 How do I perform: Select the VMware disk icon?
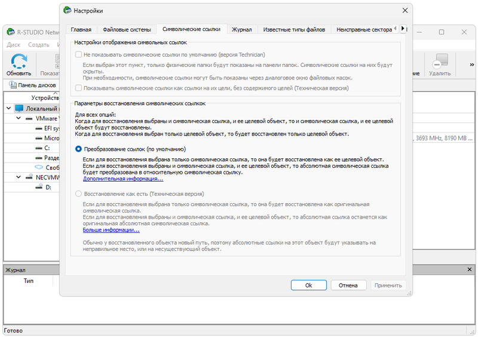(x=29, y=118)
